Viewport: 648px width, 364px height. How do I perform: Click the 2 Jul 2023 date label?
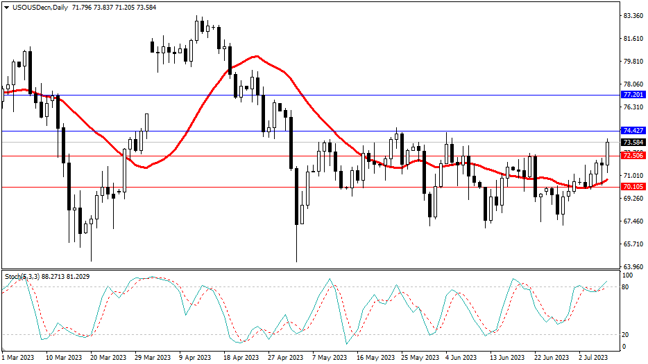click(x=594, y=358)
